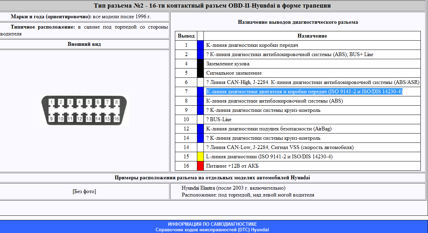Click the 'Сигнальное заземление' row text
The width and height of the screenshot is (428, 233).
click(234, 73)
